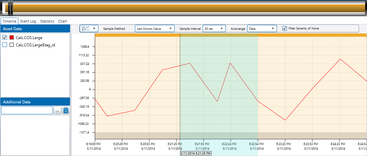This screenshot has height=156, width=367.
Task: Click the Timeline tab
Action: pyautogui.click(x=9, y=21)
